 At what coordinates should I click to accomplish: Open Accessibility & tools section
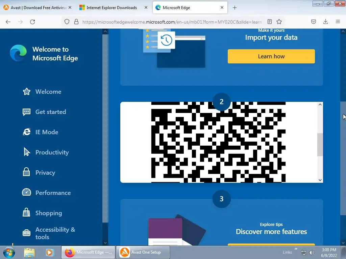click(49, 233)
